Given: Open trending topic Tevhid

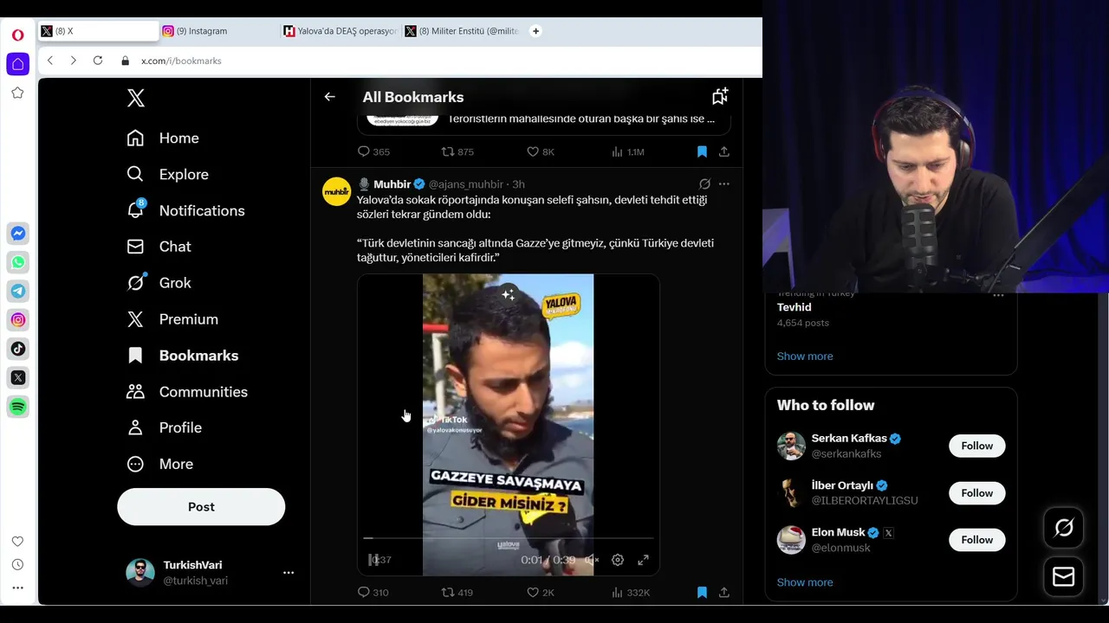Looking at the screenshot, I should [794, 307].
